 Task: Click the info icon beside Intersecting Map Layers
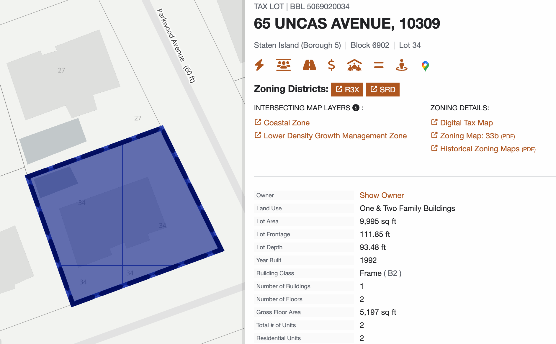tap(356, 108)
